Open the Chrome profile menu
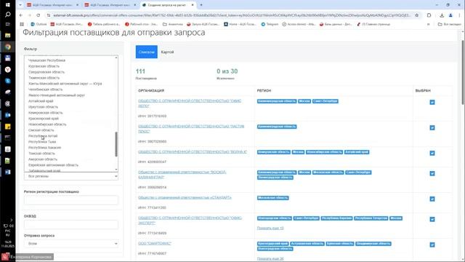The width and height of the screenshot is (465, 262). click(450, 15)
